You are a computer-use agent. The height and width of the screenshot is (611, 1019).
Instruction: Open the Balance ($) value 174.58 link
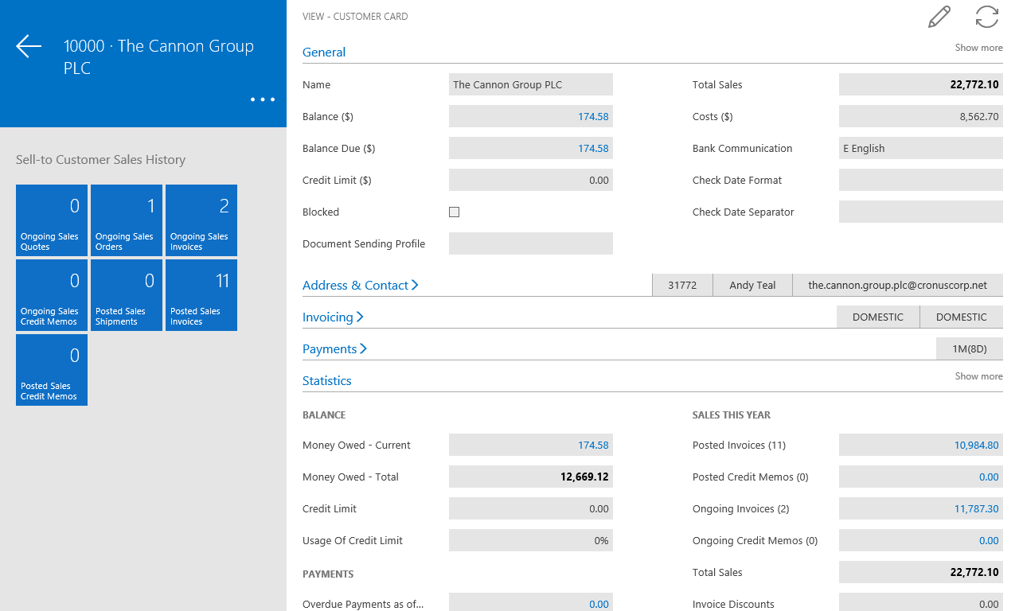pyautogui.click(x=593, y=116)
